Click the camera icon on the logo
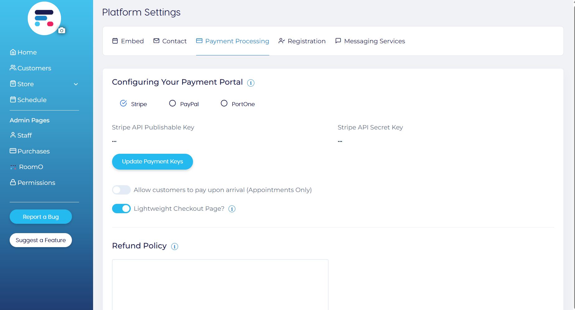This screenshot has width=575, height=310. (x=62, y=30)
